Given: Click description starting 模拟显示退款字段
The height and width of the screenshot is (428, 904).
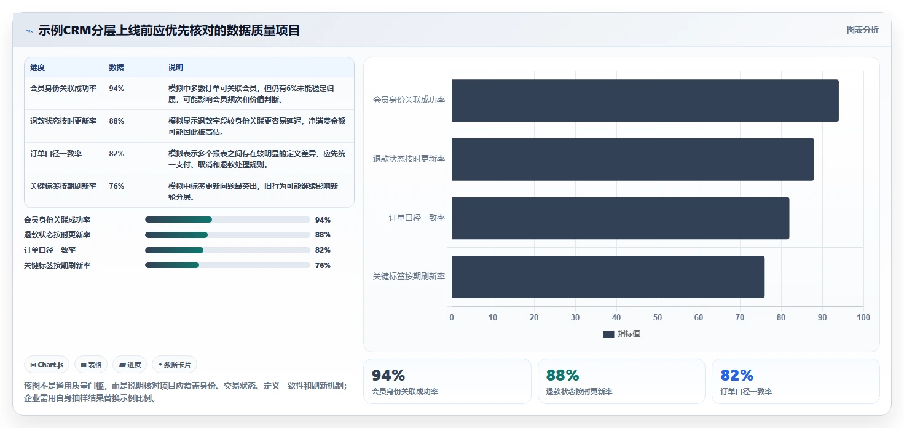Looking at the screenshot, I should (x=257, y=127).
